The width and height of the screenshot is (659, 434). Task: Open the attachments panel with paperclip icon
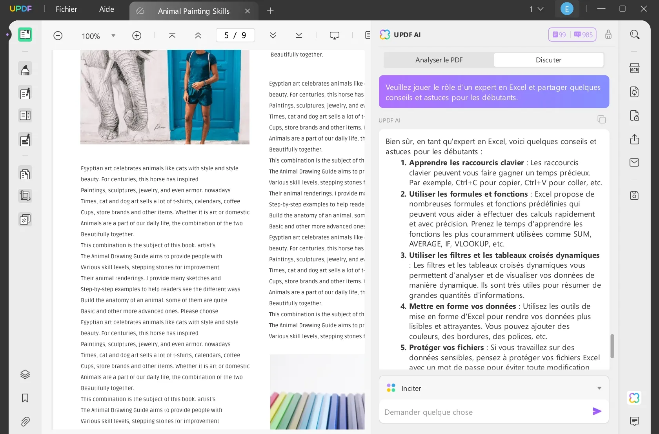tap(25, 421)
